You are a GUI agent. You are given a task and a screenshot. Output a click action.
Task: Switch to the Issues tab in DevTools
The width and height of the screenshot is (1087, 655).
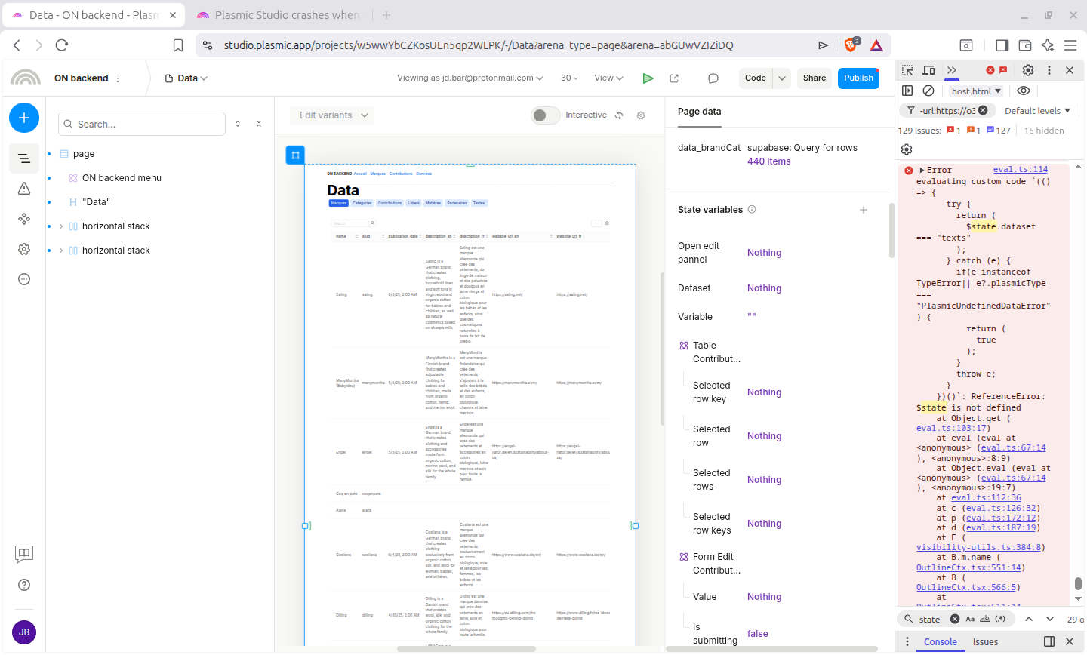pos(985,642)
